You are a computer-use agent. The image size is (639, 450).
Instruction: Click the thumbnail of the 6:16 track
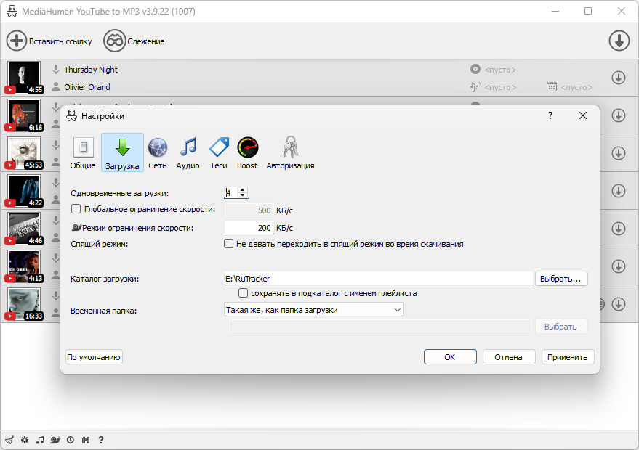point(24,115)
